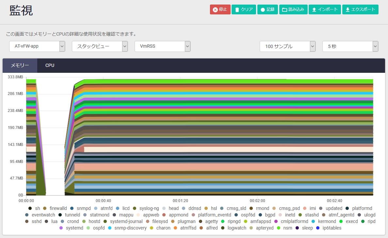The height and width of the screenshot is (238, 388).
Task: Switch to the メモリー tab
Action: 20,66
